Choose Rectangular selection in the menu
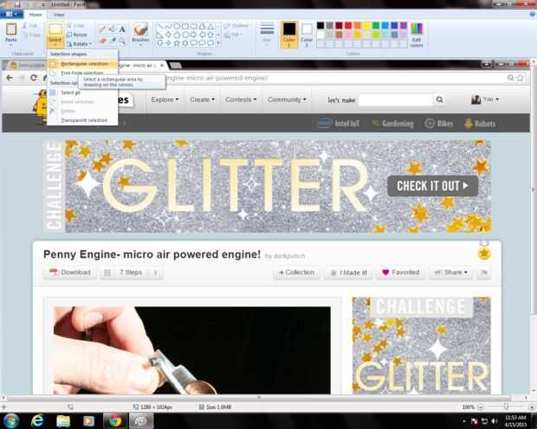The image size is (537, 429). (x=84, y=64)
